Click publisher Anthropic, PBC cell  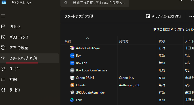click(x=130, y=85)
